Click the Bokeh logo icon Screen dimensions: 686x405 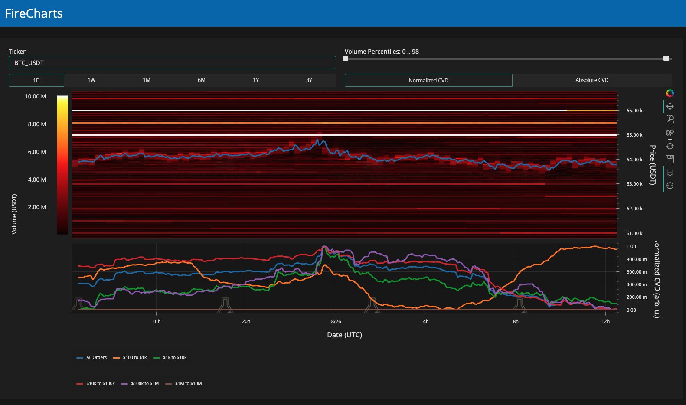tap(670, 93)
